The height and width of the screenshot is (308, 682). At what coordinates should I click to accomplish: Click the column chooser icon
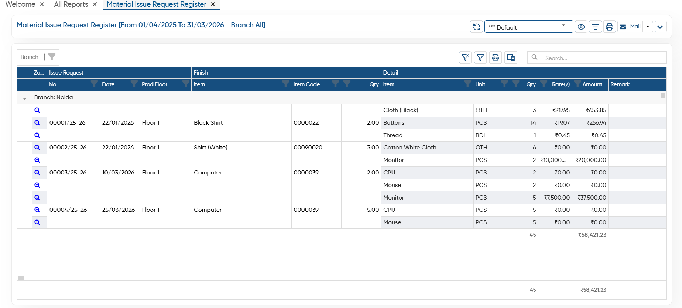pos(511,58)
